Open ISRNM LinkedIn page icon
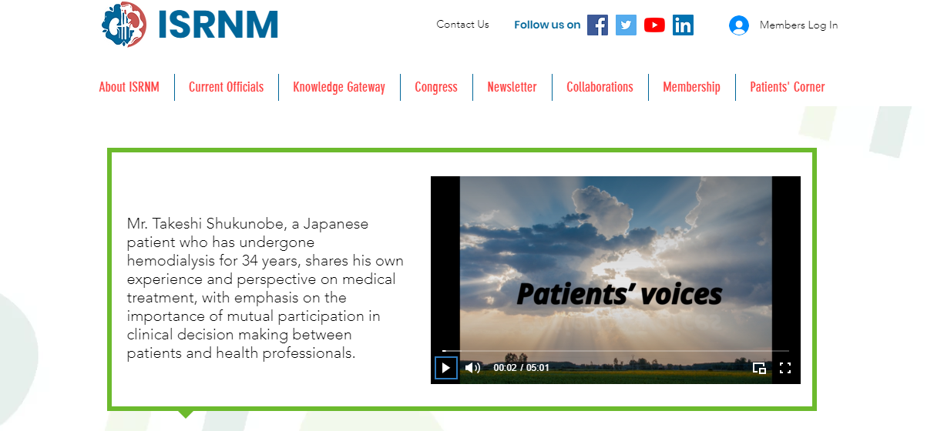This screenshot has height=431, width=944. (x=683, y=25)
